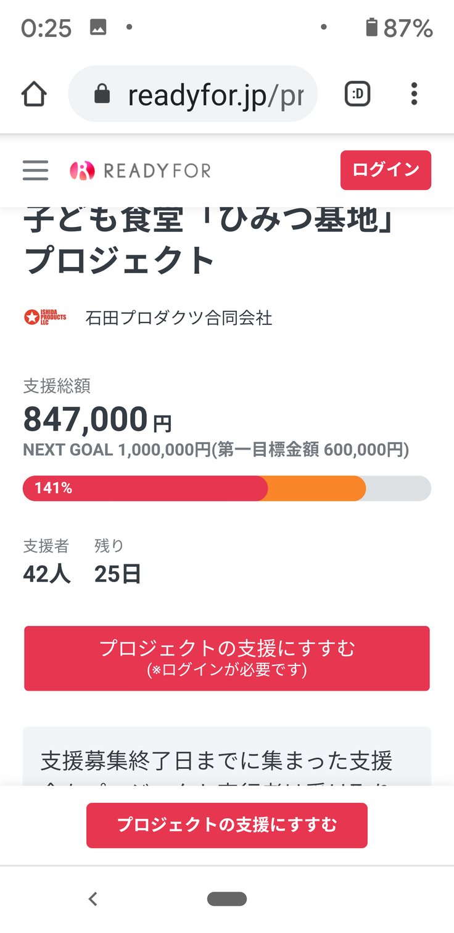Tap the 141% funding progress bar

[226, 488]
